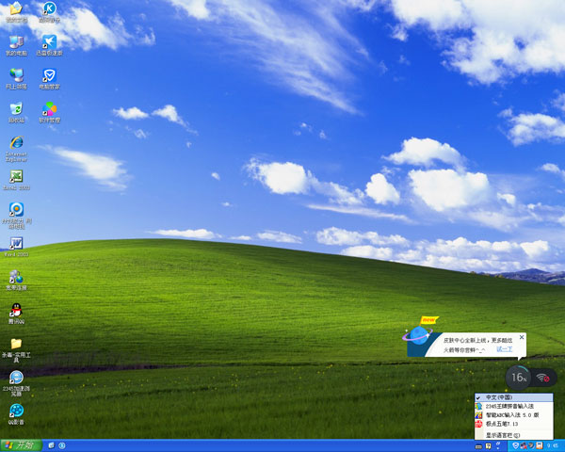
Task: Open the antivirus utilities folder
Action: pyautogui.click(x=16, y=350)
